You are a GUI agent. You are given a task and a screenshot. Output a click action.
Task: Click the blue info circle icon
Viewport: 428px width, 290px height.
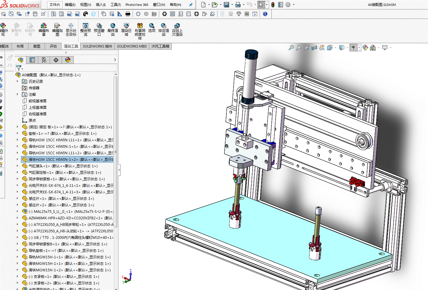coord(265,14)
